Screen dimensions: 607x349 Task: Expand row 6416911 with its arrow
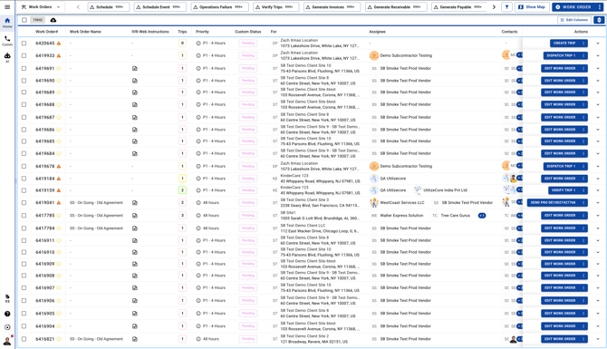pyautogui.click(x=598, y=241)
